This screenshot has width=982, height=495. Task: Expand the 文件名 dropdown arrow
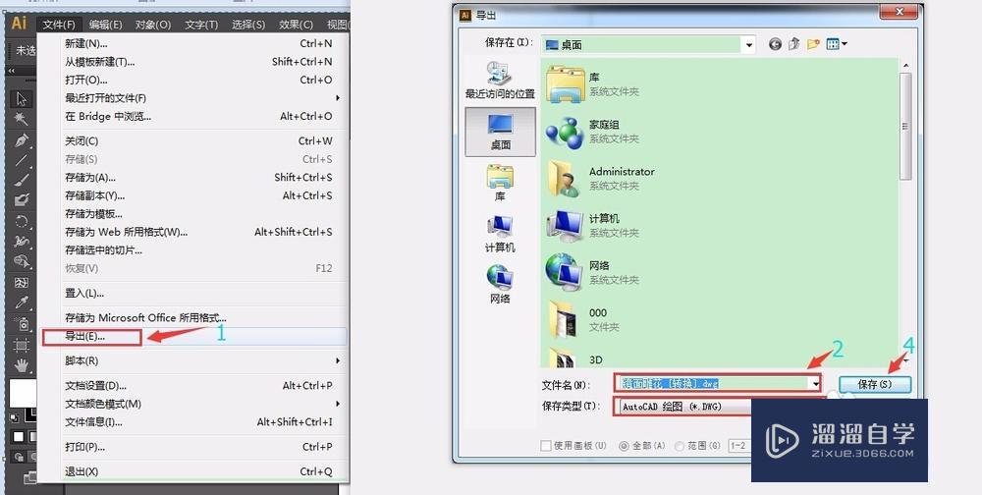pyautogui.click(x=815, y=383)
